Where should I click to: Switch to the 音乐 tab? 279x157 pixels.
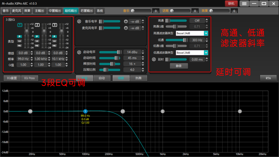point(6,11)
